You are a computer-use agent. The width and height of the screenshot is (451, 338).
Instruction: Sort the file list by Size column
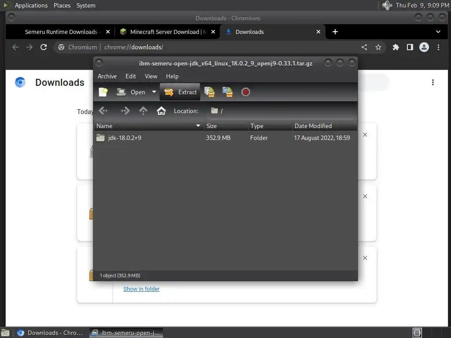[226, 126]
